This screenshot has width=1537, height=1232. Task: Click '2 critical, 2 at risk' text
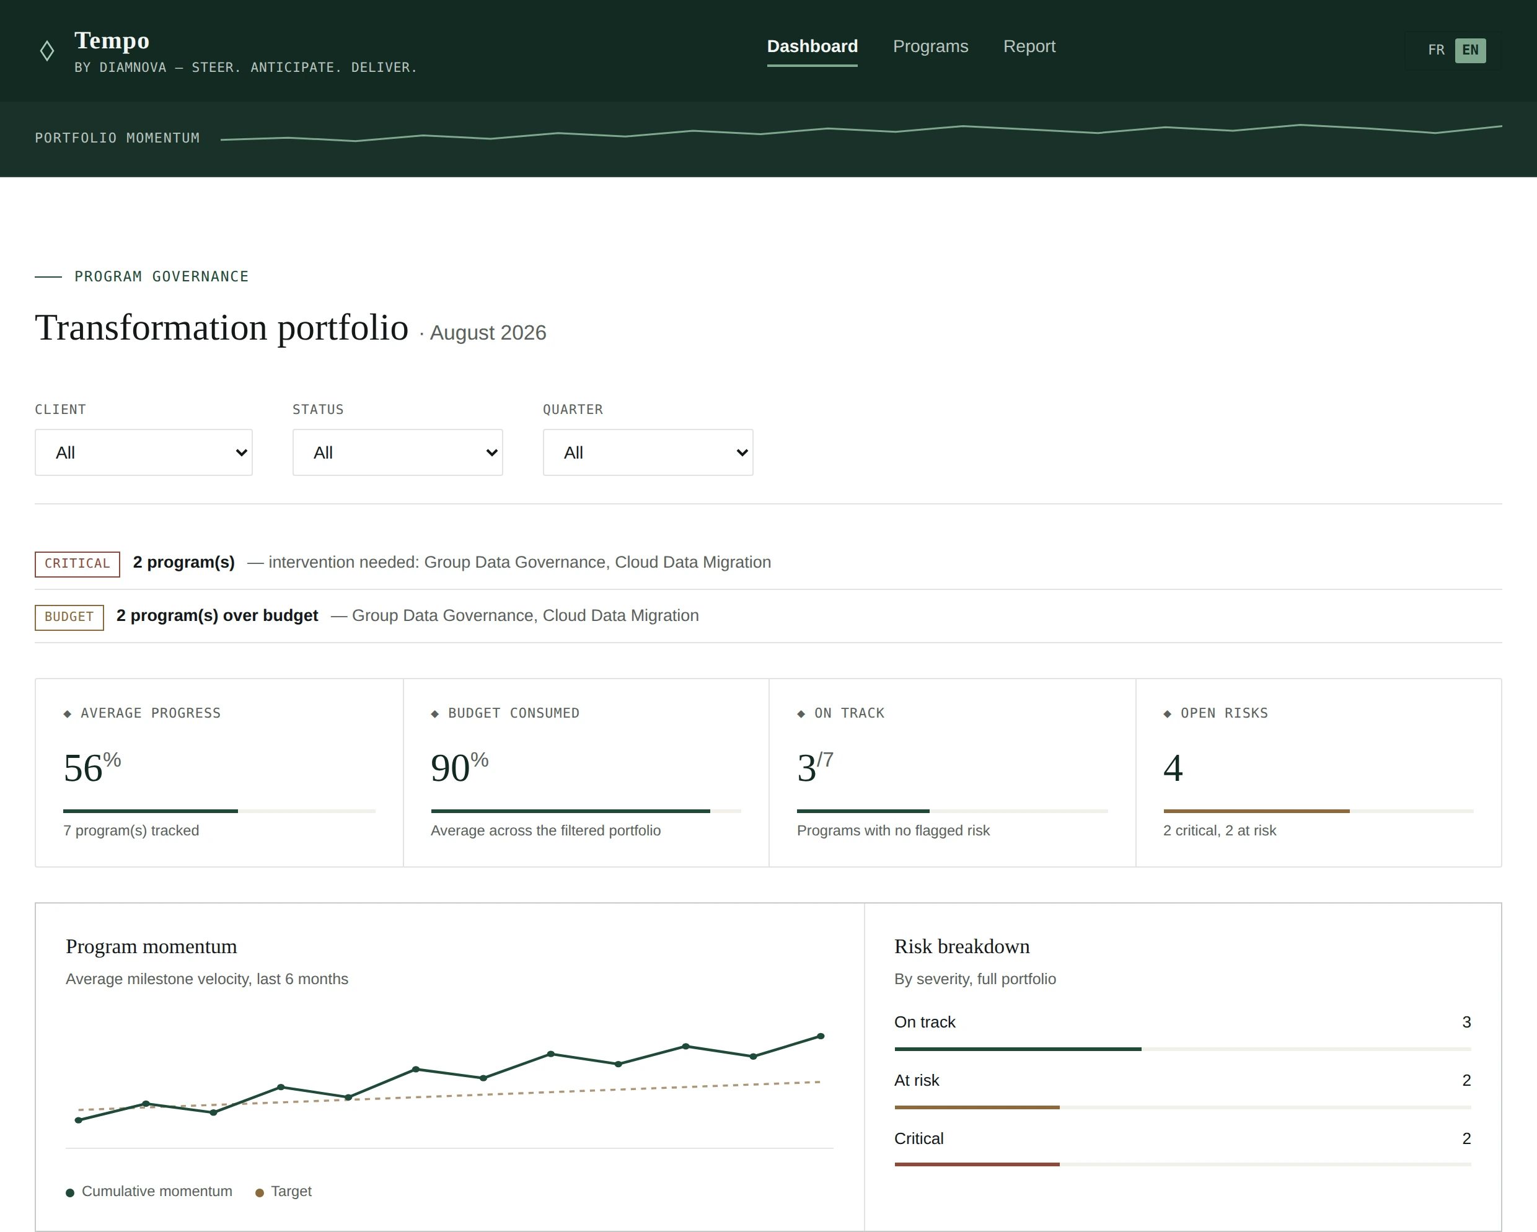(x=1220, y=830)
